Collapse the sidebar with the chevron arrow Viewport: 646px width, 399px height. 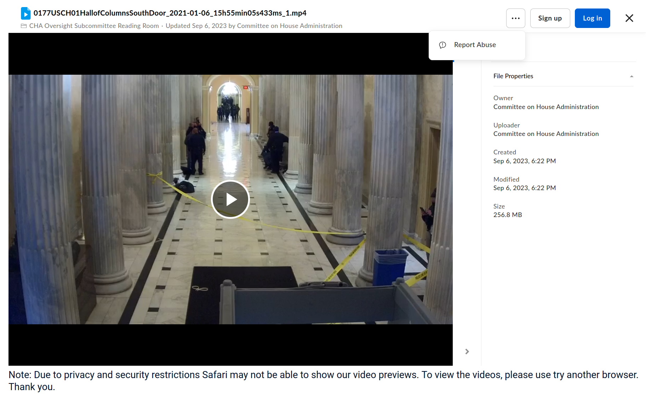467,351
